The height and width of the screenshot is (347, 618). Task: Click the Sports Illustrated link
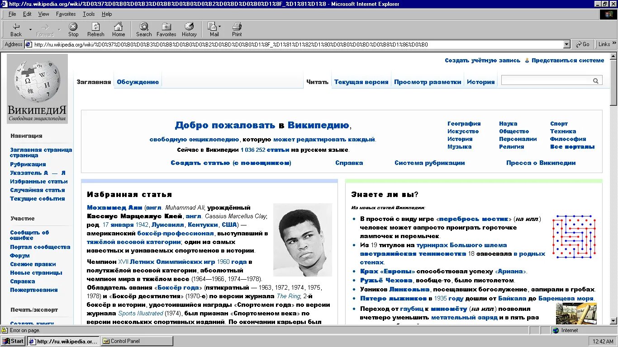tap(141, 313)
